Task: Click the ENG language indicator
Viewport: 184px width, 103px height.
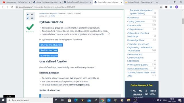Action: point(165,100)
